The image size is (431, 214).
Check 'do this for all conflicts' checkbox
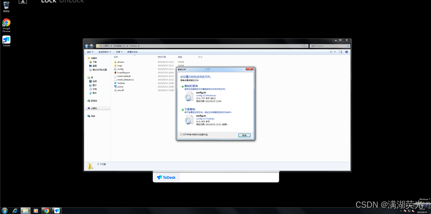point(181,135)
